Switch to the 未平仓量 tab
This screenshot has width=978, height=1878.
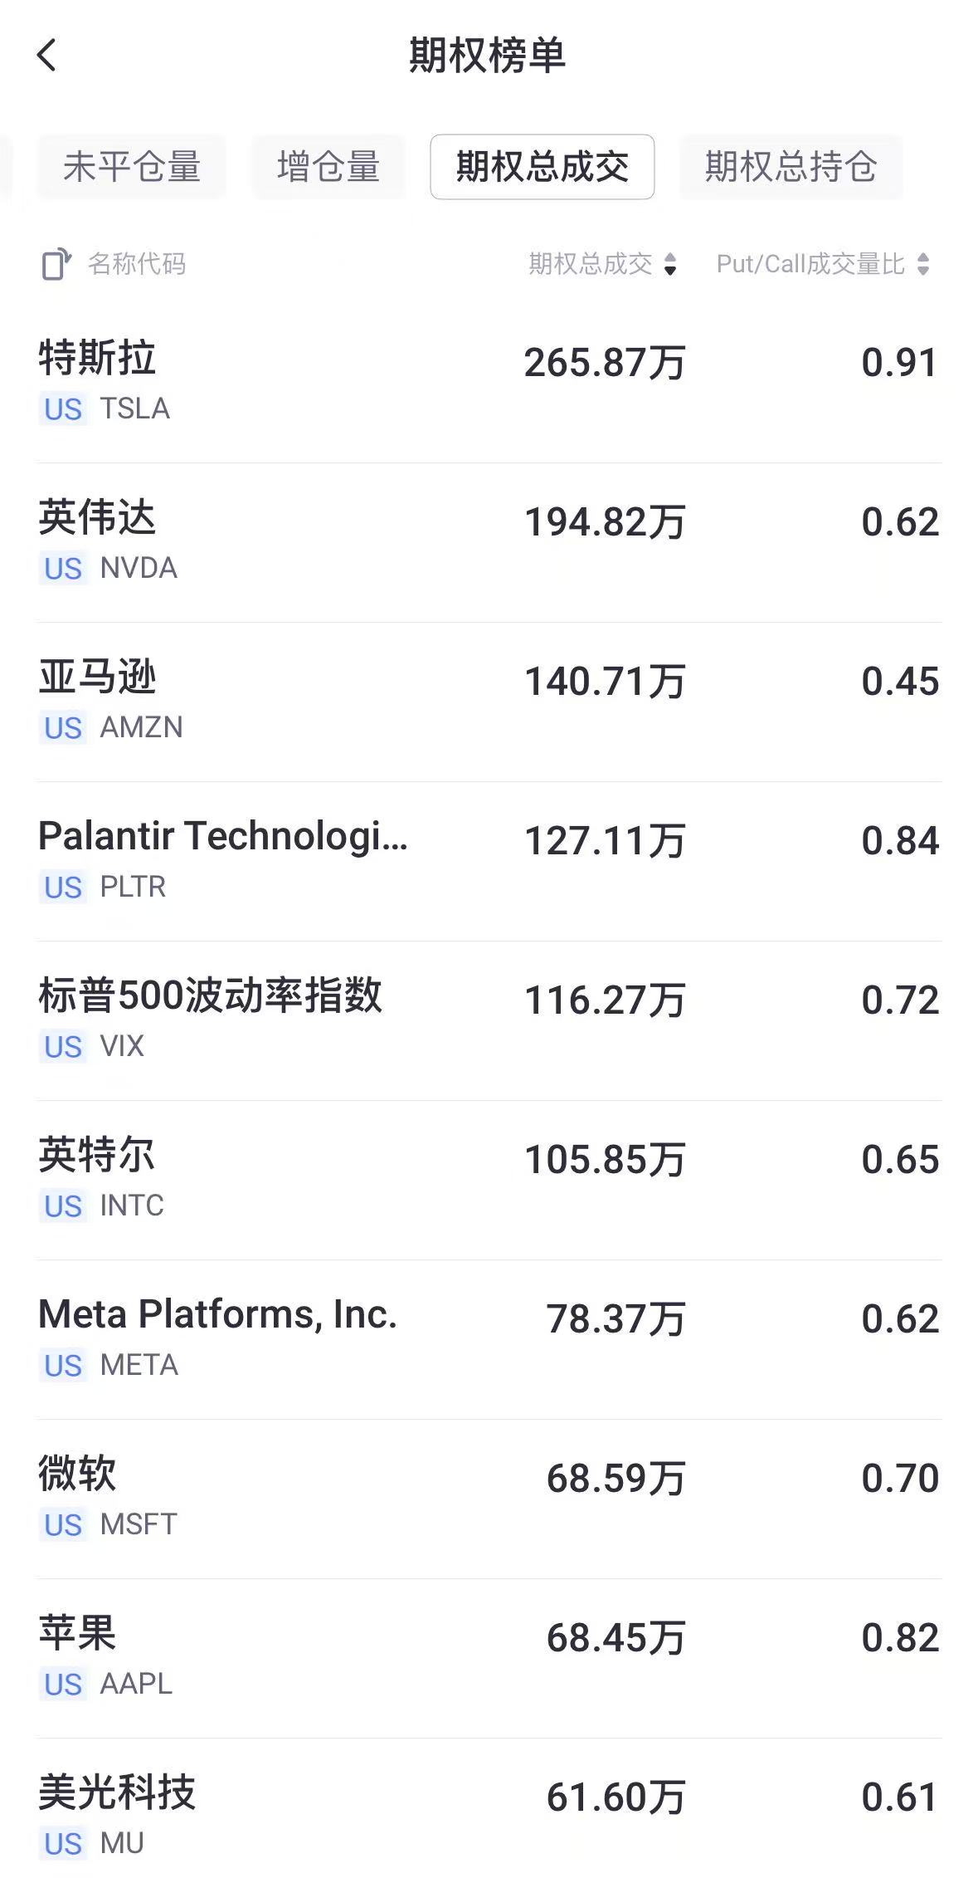(x=131, y=167)
